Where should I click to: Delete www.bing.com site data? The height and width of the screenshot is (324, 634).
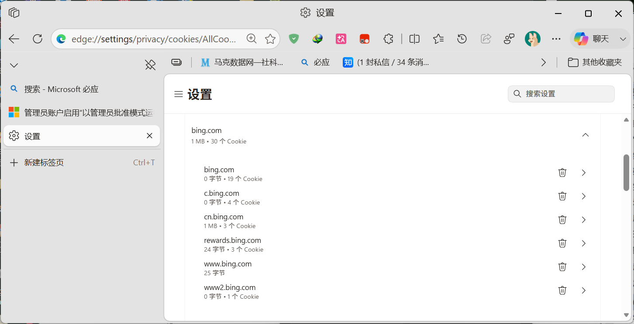562,267
